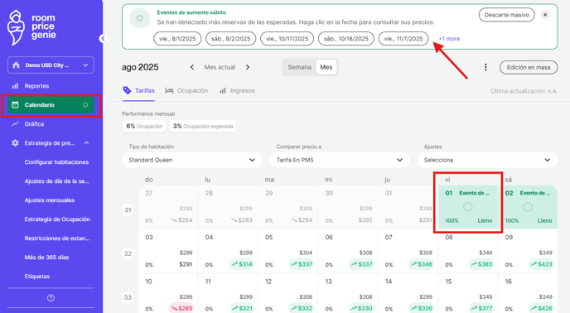This screenshot has height=313, width=570.
Task: Switch calendar view to Semana
Action: coord(300,67)
